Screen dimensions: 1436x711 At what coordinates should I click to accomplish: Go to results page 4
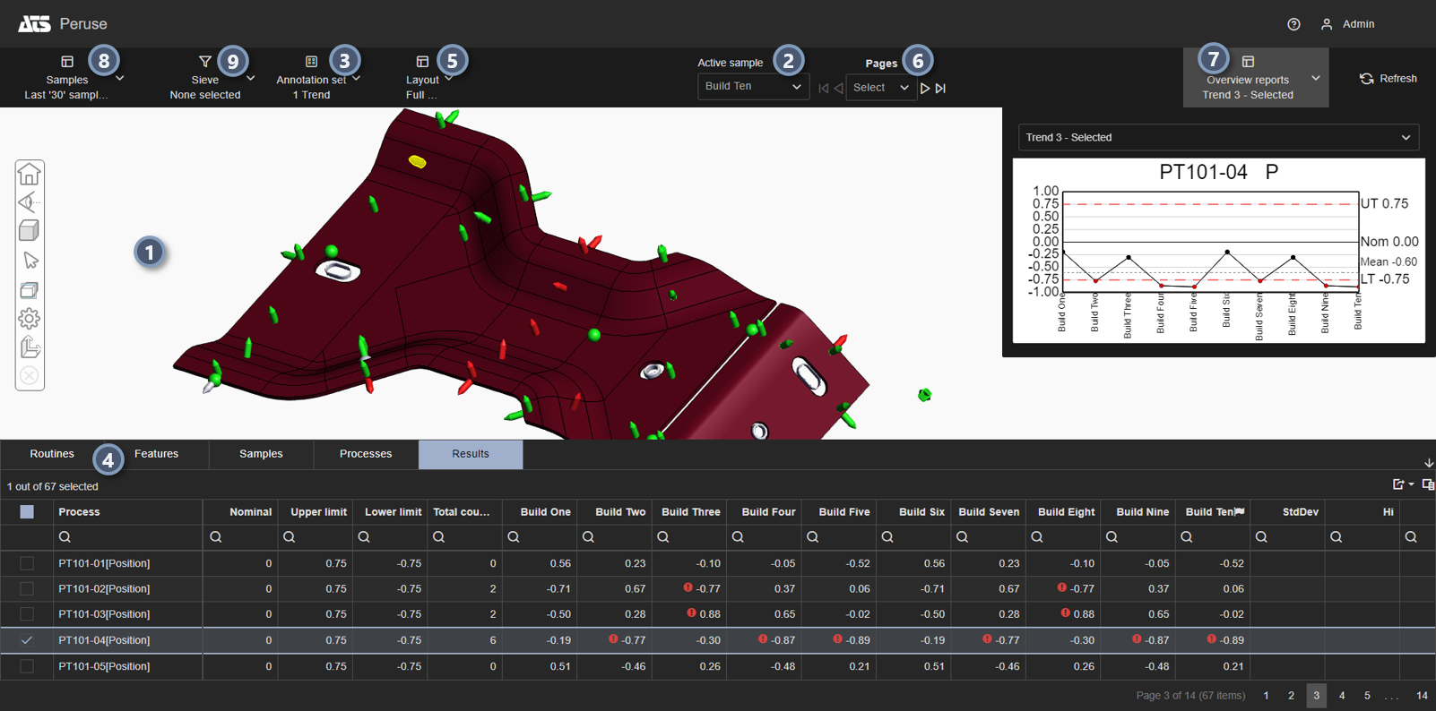(x=1342, y=696)
